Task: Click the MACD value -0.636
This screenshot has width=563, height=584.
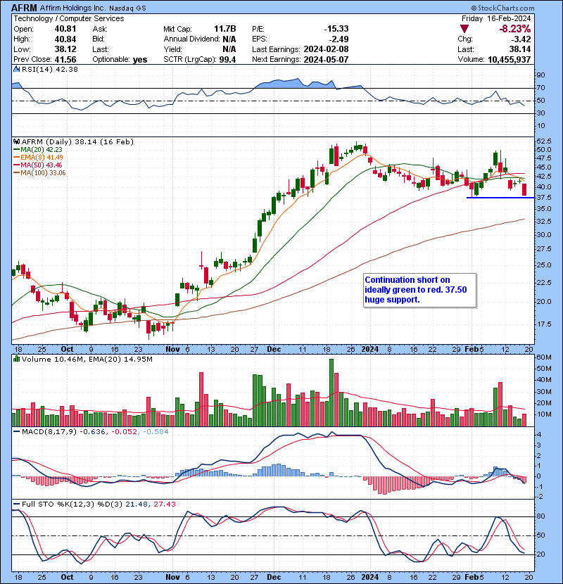Action: [92, 432]
